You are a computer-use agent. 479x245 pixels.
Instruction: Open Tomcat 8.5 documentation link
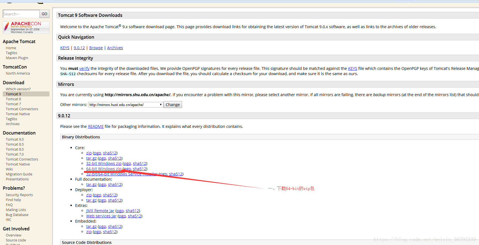point(15,144)
